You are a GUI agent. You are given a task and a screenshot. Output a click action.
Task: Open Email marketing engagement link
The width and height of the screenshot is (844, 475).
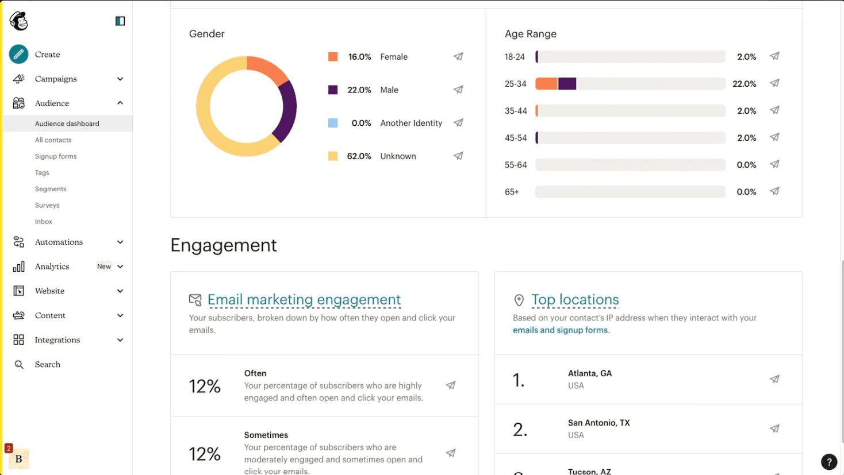click(304, 300)
